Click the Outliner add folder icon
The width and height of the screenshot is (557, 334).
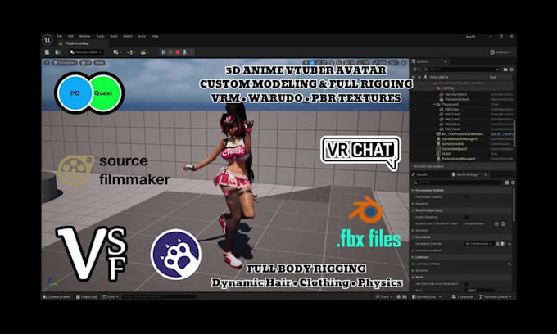(505, 70)
